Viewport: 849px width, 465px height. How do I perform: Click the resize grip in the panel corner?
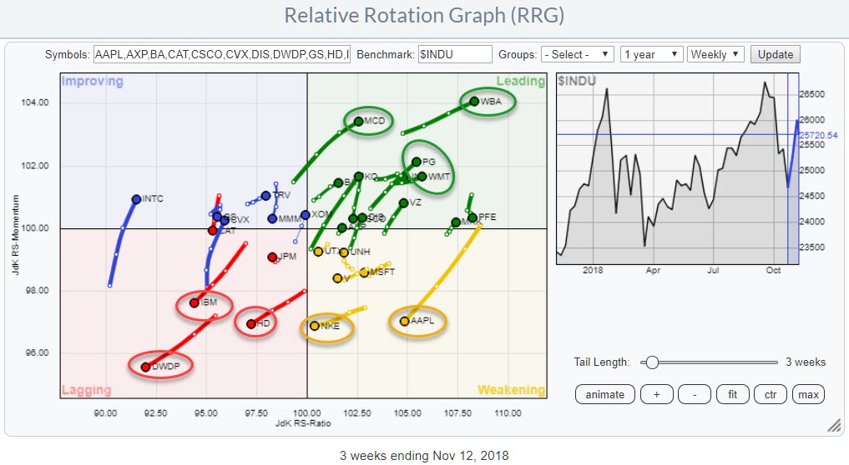coord(834,426)
